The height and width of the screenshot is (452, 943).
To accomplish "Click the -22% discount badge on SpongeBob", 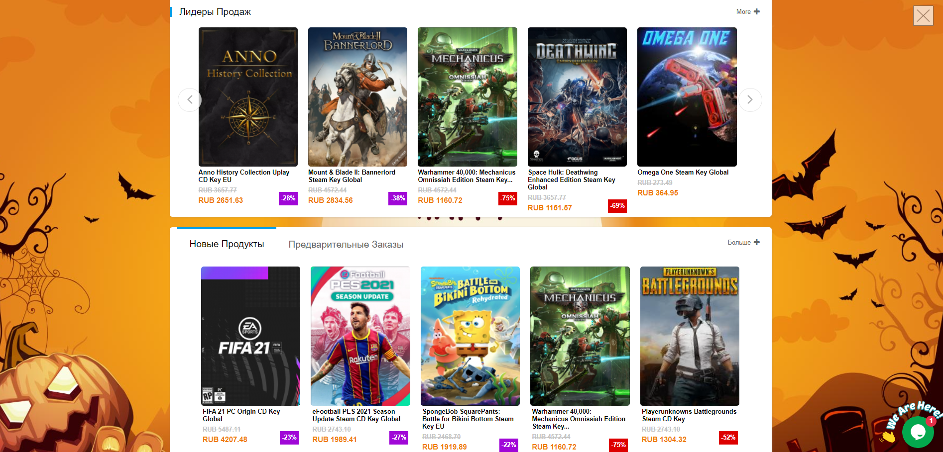I will coord(509,445).
